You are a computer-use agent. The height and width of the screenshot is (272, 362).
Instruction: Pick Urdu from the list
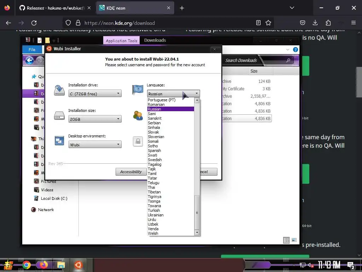point(171,220)
